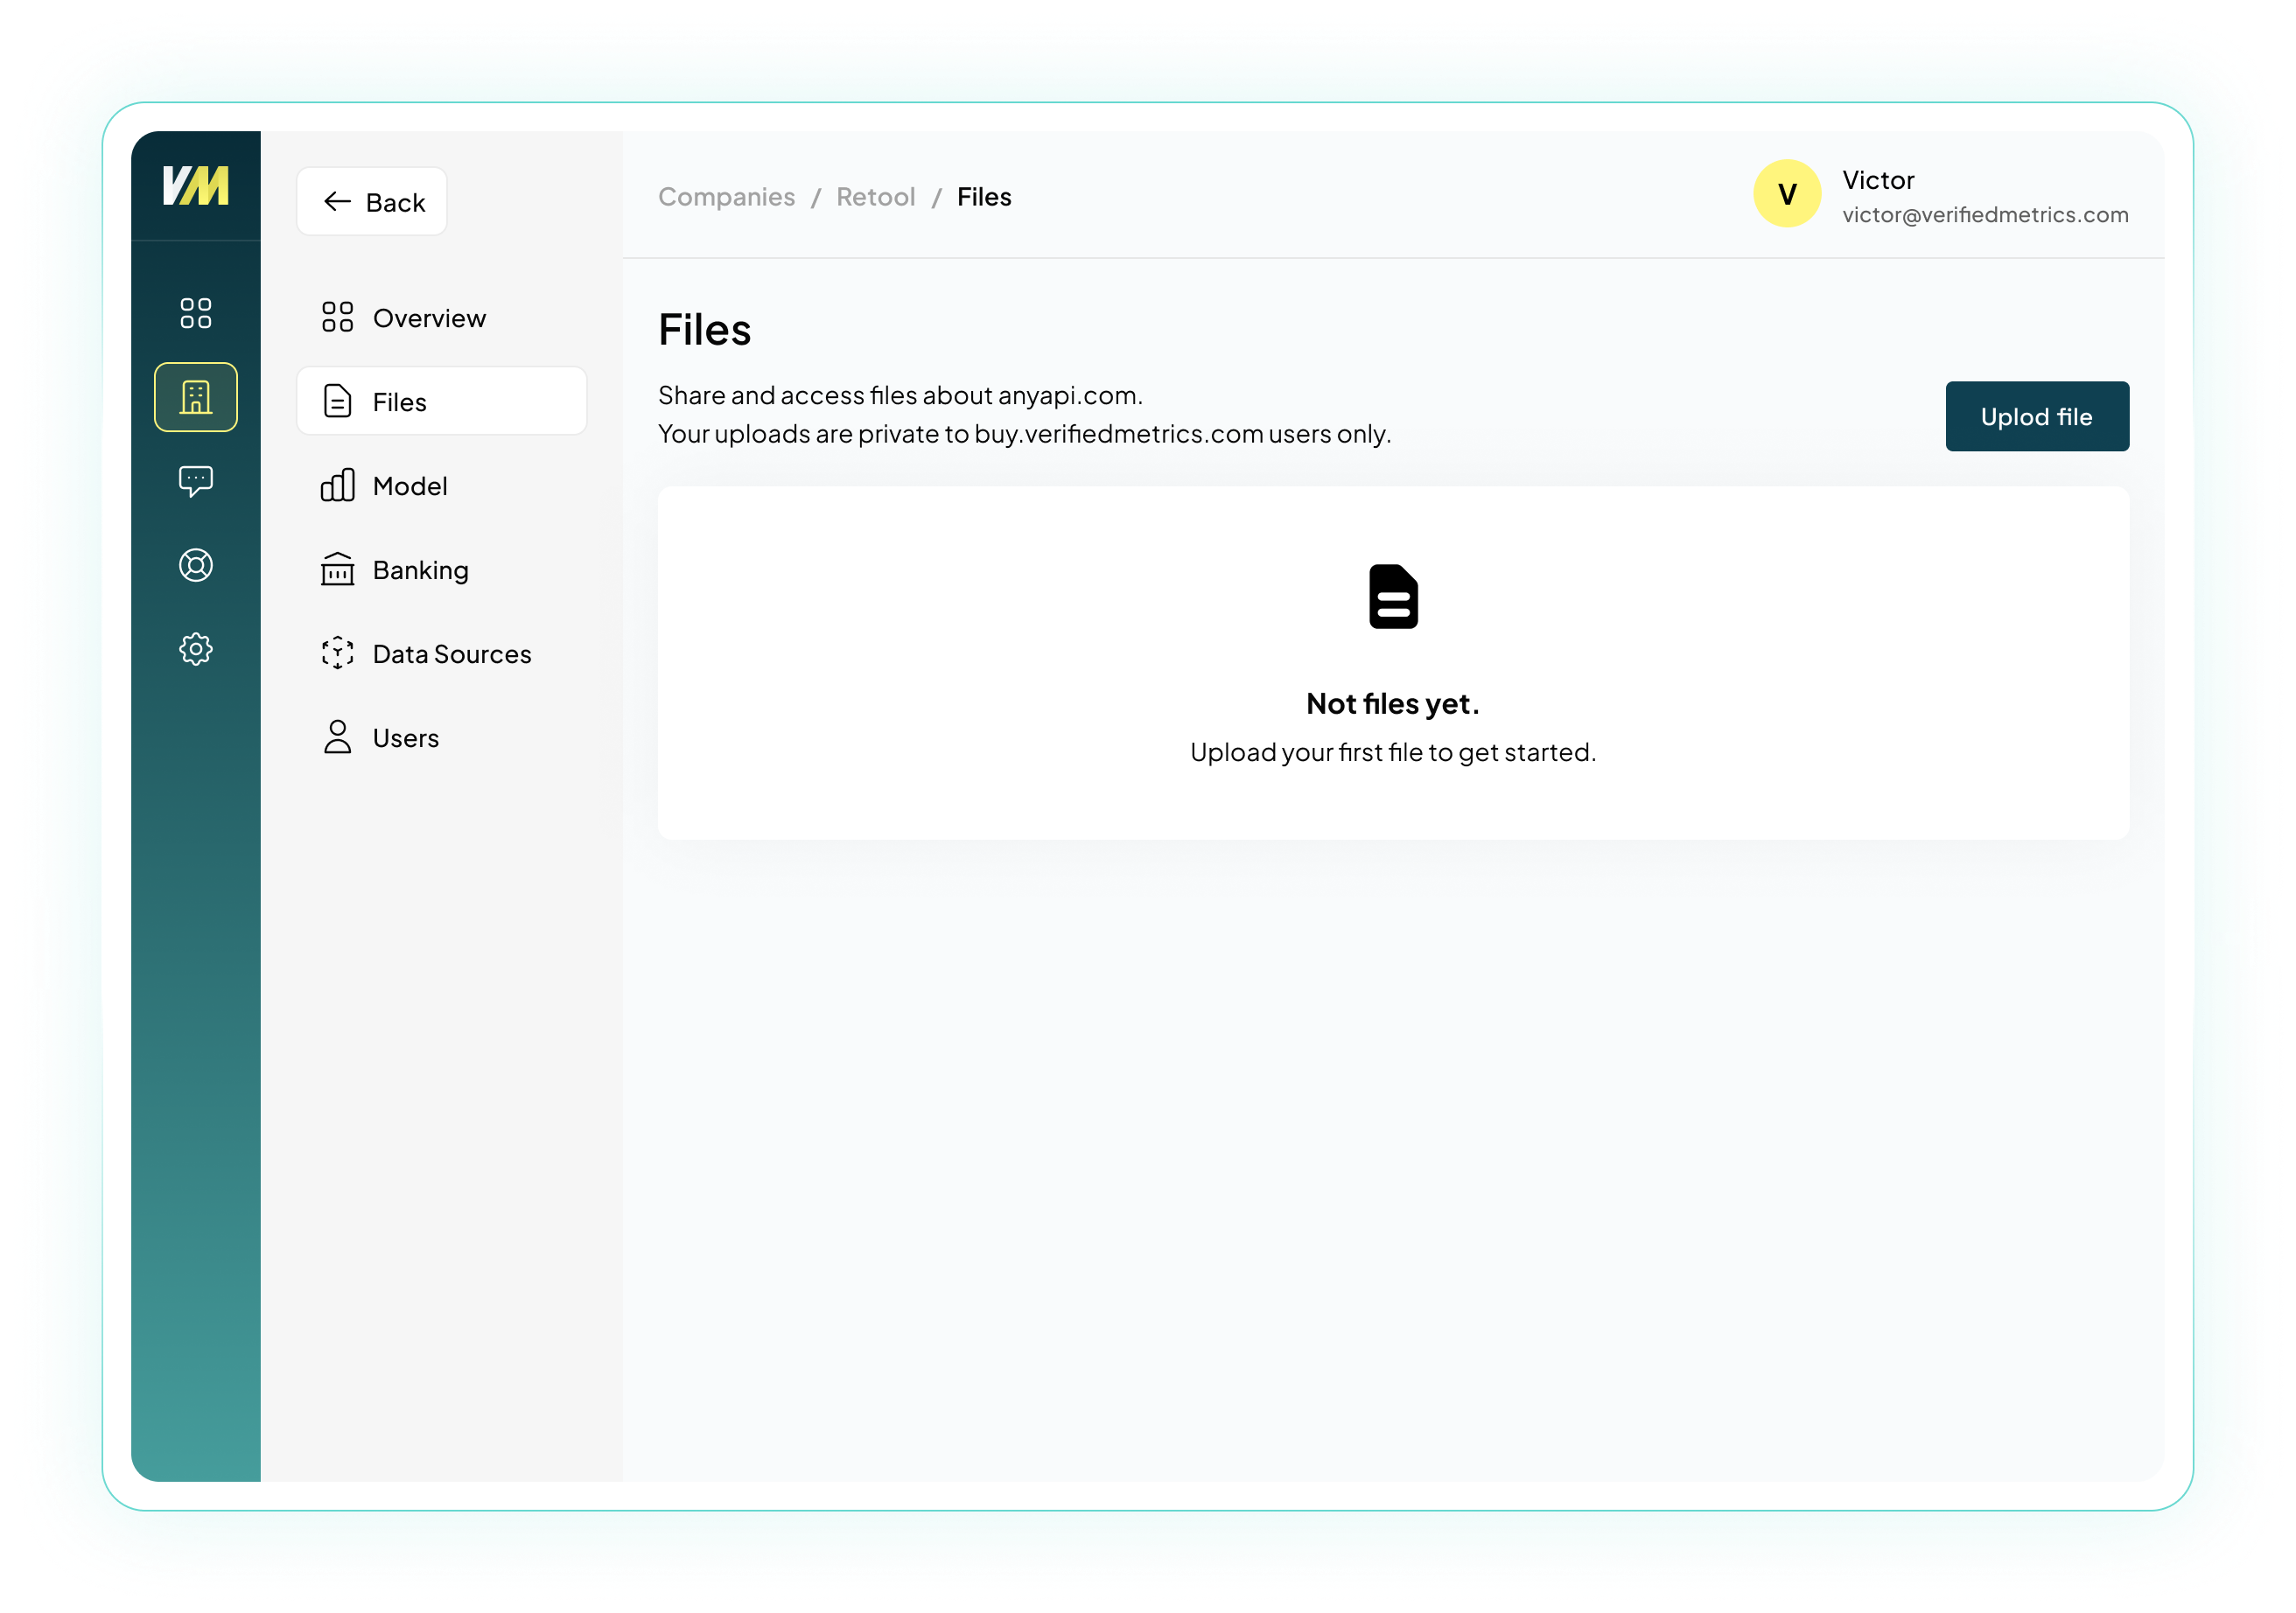Image resolution: width=2296 pixels, height=1613 pixels.
Task: Open Retool breadcrumb link
Action: tap(875, 197)
